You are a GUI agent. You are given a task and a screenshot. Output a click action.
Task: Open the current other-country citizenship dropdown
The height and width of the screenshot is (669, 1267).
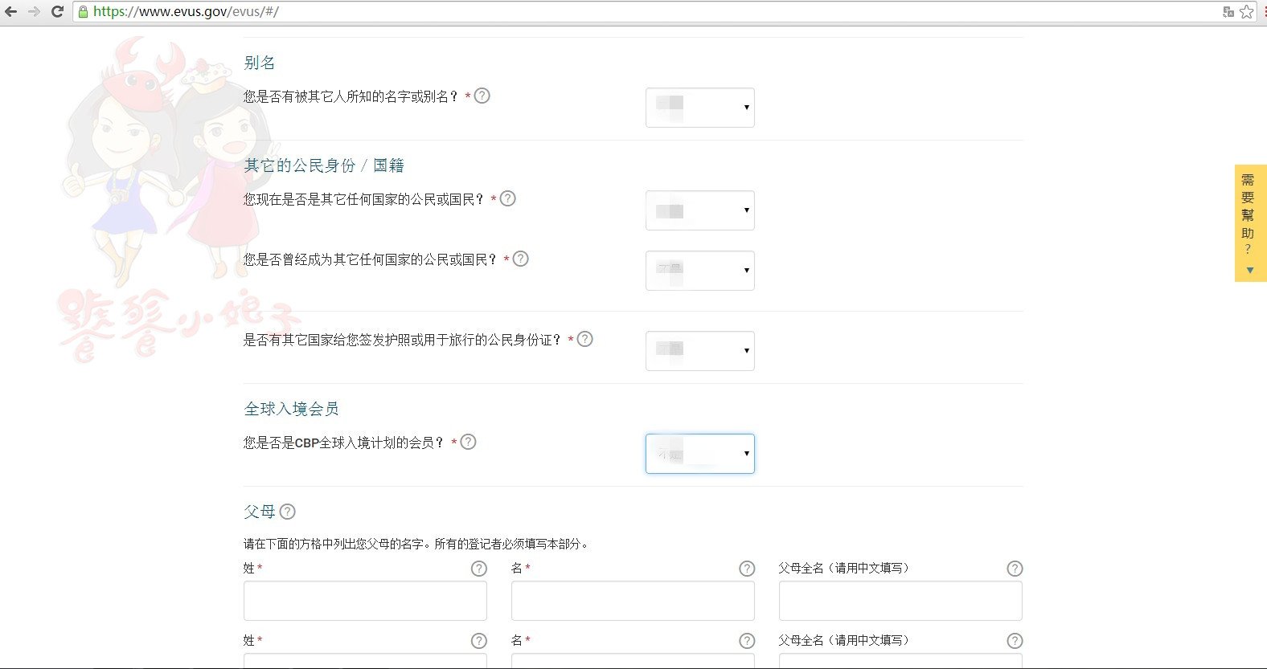[700, 210]
